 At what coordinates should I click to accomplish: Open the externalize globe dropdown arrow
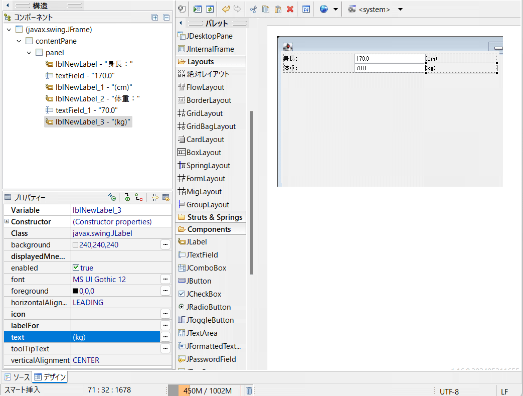point(335,10)
